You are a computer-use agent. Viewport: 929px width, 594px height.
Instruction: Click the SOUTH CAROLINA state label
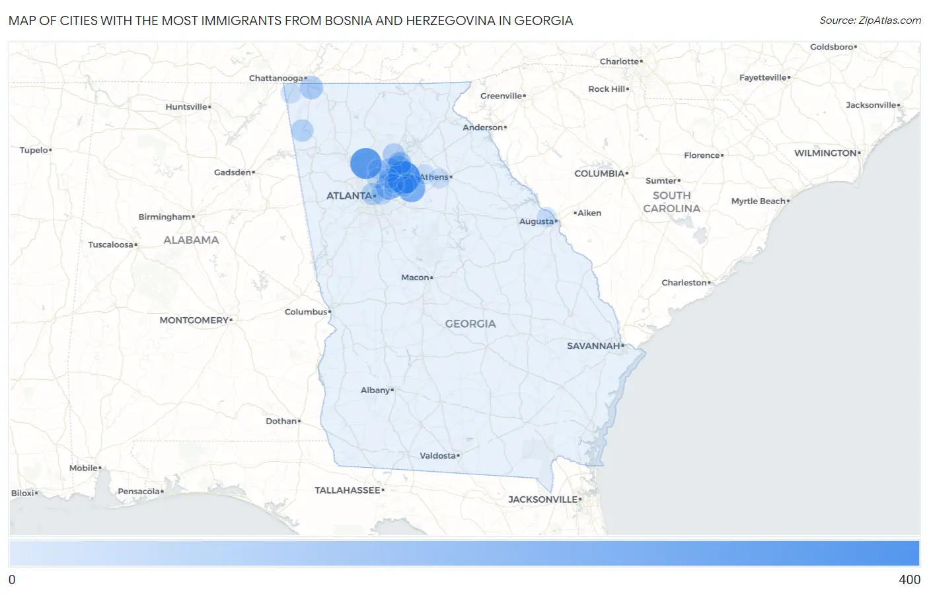click(671, 202)
